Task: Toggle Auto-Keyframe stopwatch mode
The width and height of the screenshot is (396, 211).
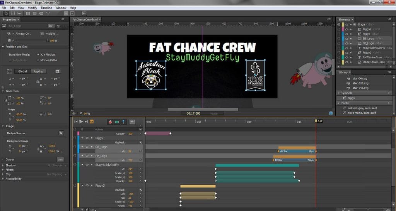Action: (x=110, y=122)
